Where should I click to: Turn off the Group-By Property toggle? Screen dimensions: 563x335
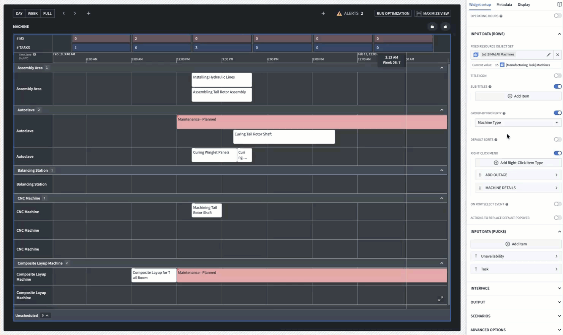click(x=557, y=113)
